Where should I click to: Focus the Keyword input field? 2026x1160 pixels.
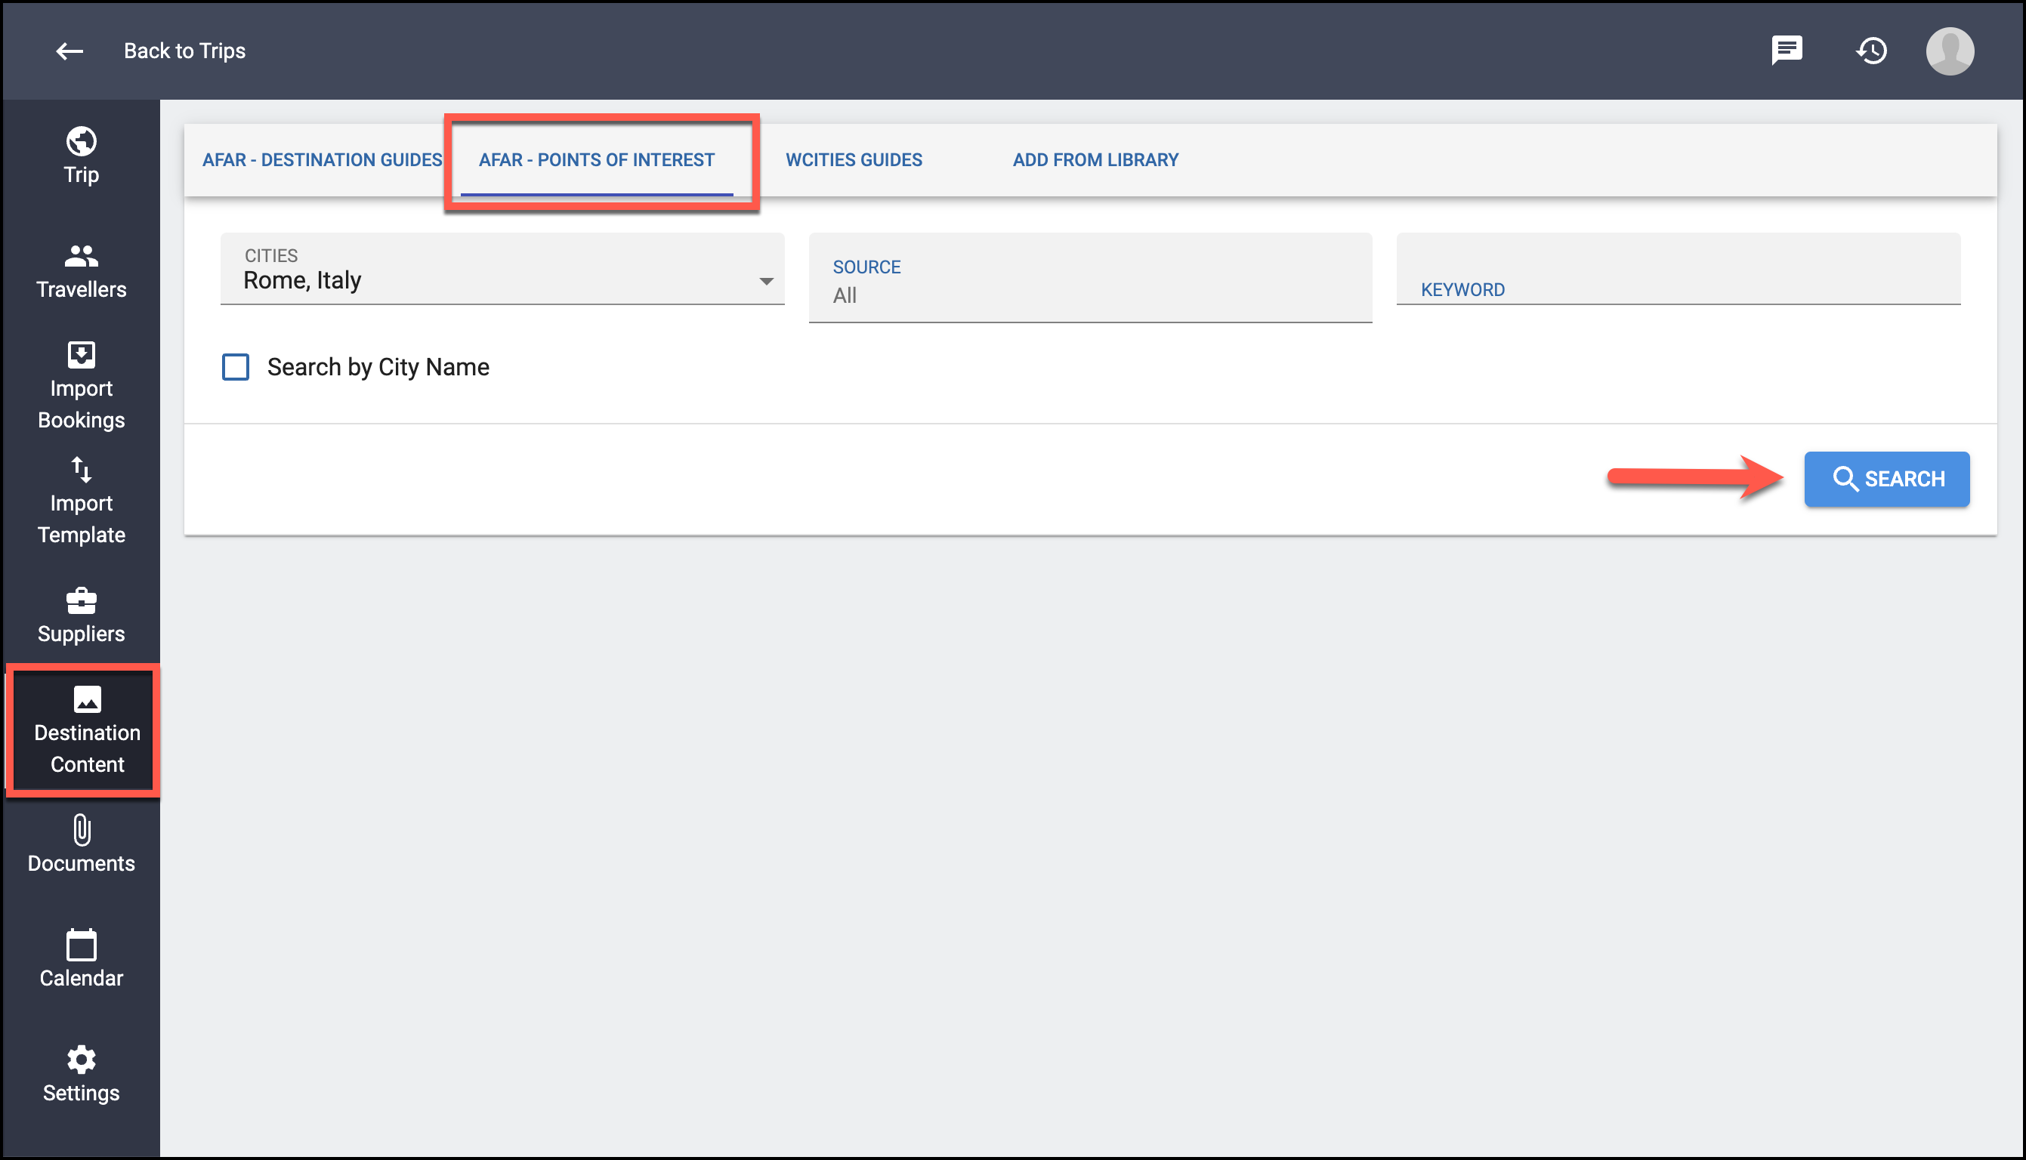[x=1677, y=270]
